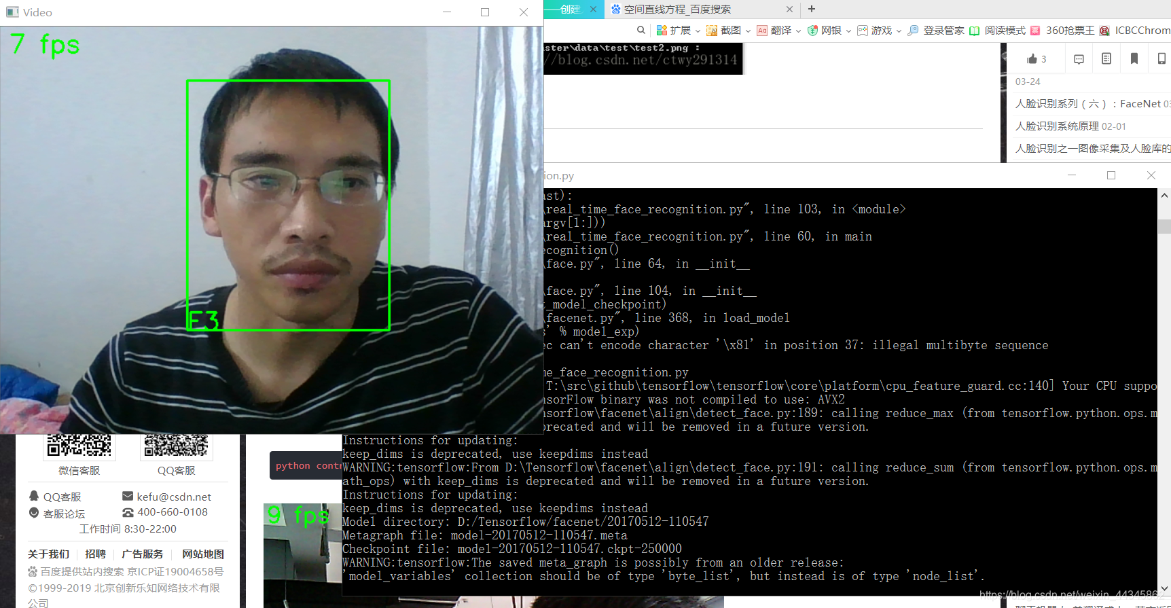Open 360抢票王 toolbar item
The height and width of the screenshot is (608, 1171).
click(x=1062, y=30)
